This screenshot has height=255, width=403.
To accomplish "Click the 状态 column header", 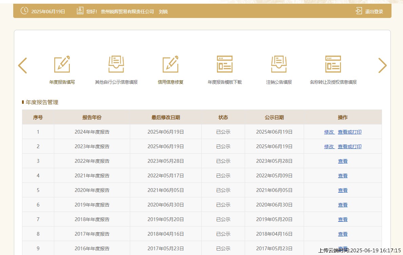I will (223, 117).
